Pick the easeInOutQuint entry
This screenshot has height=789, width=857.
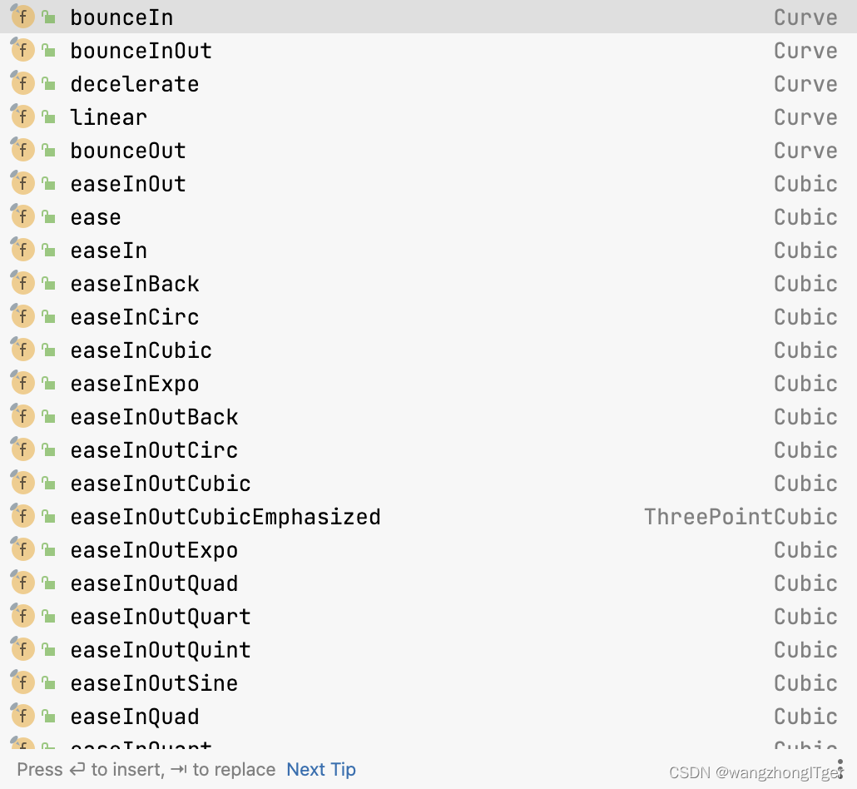(x=428, y=649)
